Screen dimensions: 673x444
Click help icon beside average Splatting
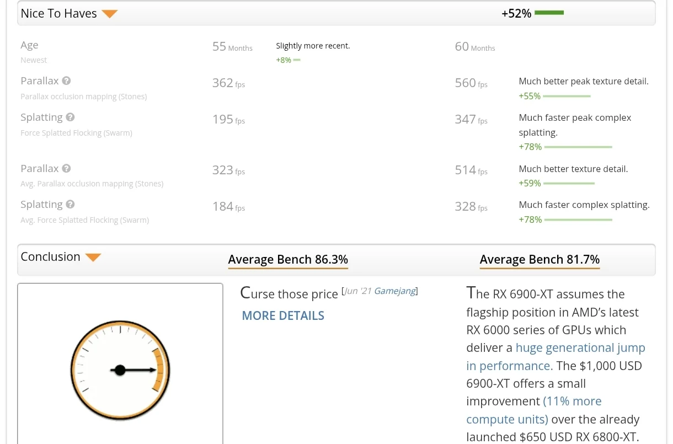point(70,205)
